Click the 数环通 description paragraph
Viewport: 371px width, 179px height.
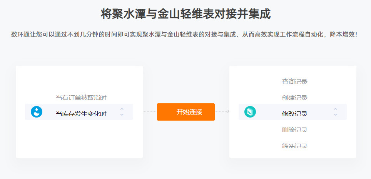pos(184,35)
